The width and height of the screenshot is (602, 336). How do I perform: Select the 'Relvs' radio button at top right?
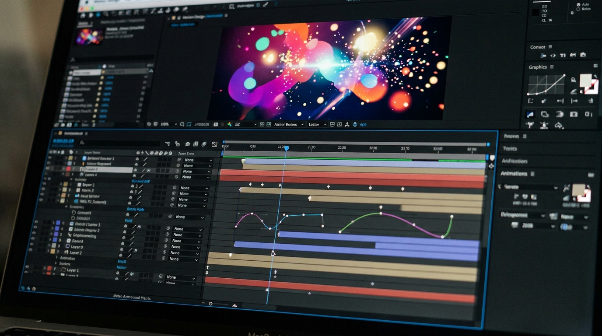[x=578, y=9]
